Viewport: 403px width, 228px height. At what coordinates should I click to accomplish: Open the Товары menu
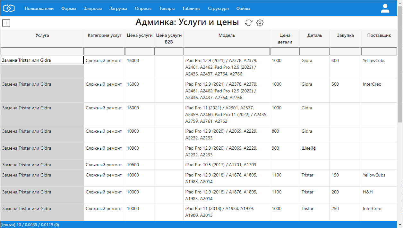(x=167, y=9)
